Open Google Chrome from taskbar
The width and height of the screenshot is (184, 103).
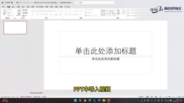pyautogui.click(x=85, y=100)
